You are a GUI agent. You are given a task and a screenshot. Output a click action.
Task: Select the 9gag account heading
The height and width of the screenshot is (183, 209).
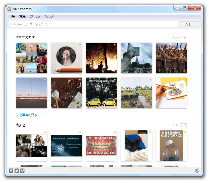click(20, 125)
